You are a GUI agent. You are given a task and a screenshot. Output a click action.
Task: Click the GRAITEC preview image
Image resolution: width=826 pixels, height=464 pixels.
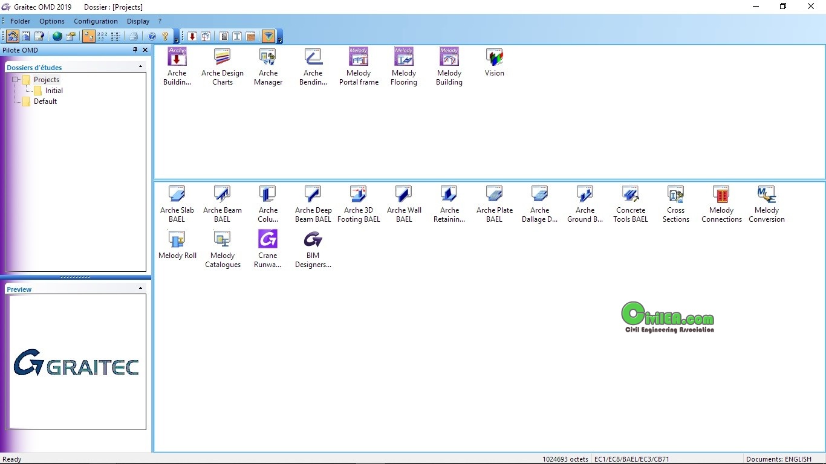tap(76, 362)
